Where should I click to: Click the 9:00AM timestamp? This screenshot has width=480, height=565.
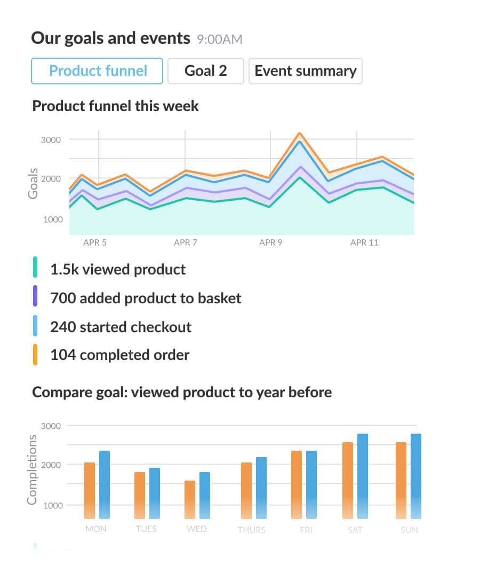click(x=220, y=39)
